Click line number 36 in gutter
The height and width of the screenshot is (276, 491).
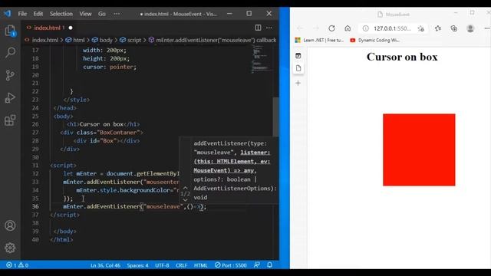click(x=35, y=206)
